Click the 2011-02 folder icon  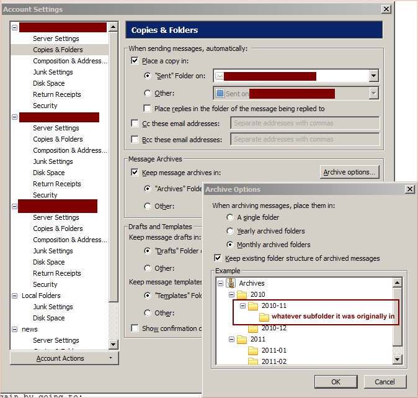pos(253,361)
